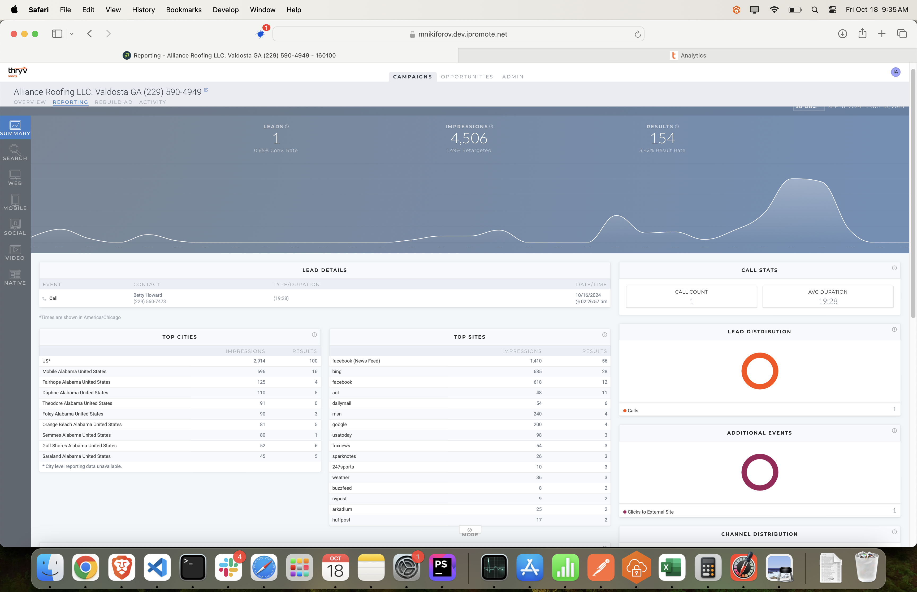Viewport: 917px width, 592px height.
Task: Click the Call Count box
Action: pyautogui.click(x=691, y=297)
